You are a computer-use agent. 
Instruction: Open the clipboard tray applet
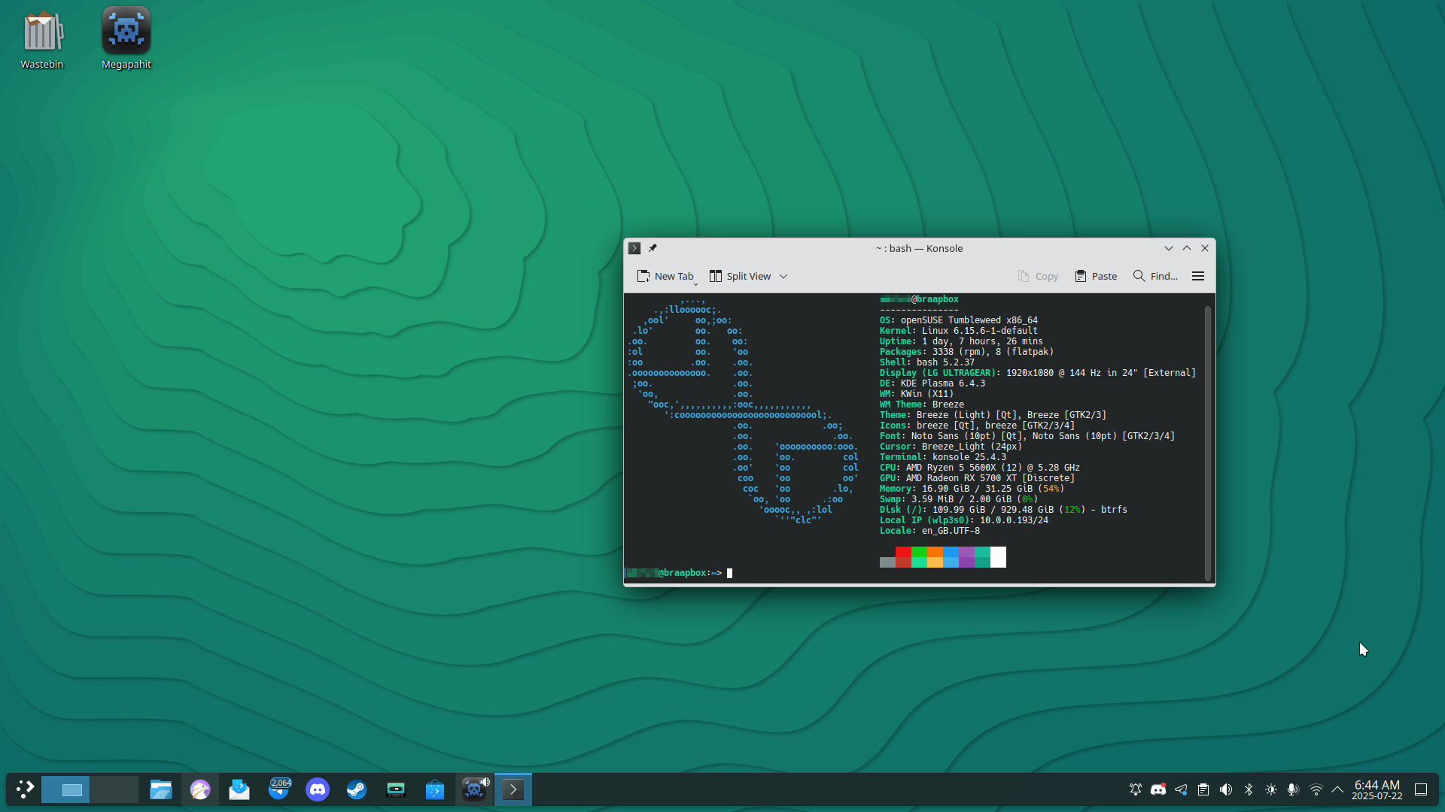(x=1203, y=789)
